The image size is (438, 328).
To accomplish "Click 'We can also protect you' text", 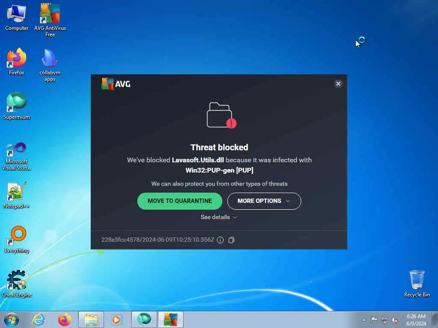I will (219, 184).
